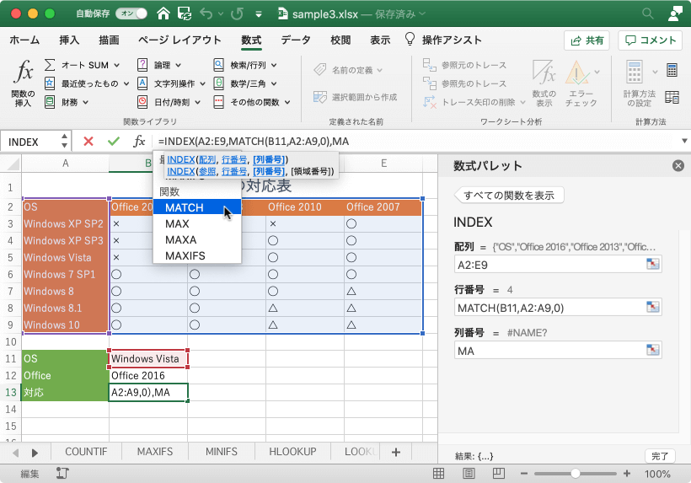Click the 関数の挿入 fx icon
Screen dimensions: 691x483
point(24,72)
